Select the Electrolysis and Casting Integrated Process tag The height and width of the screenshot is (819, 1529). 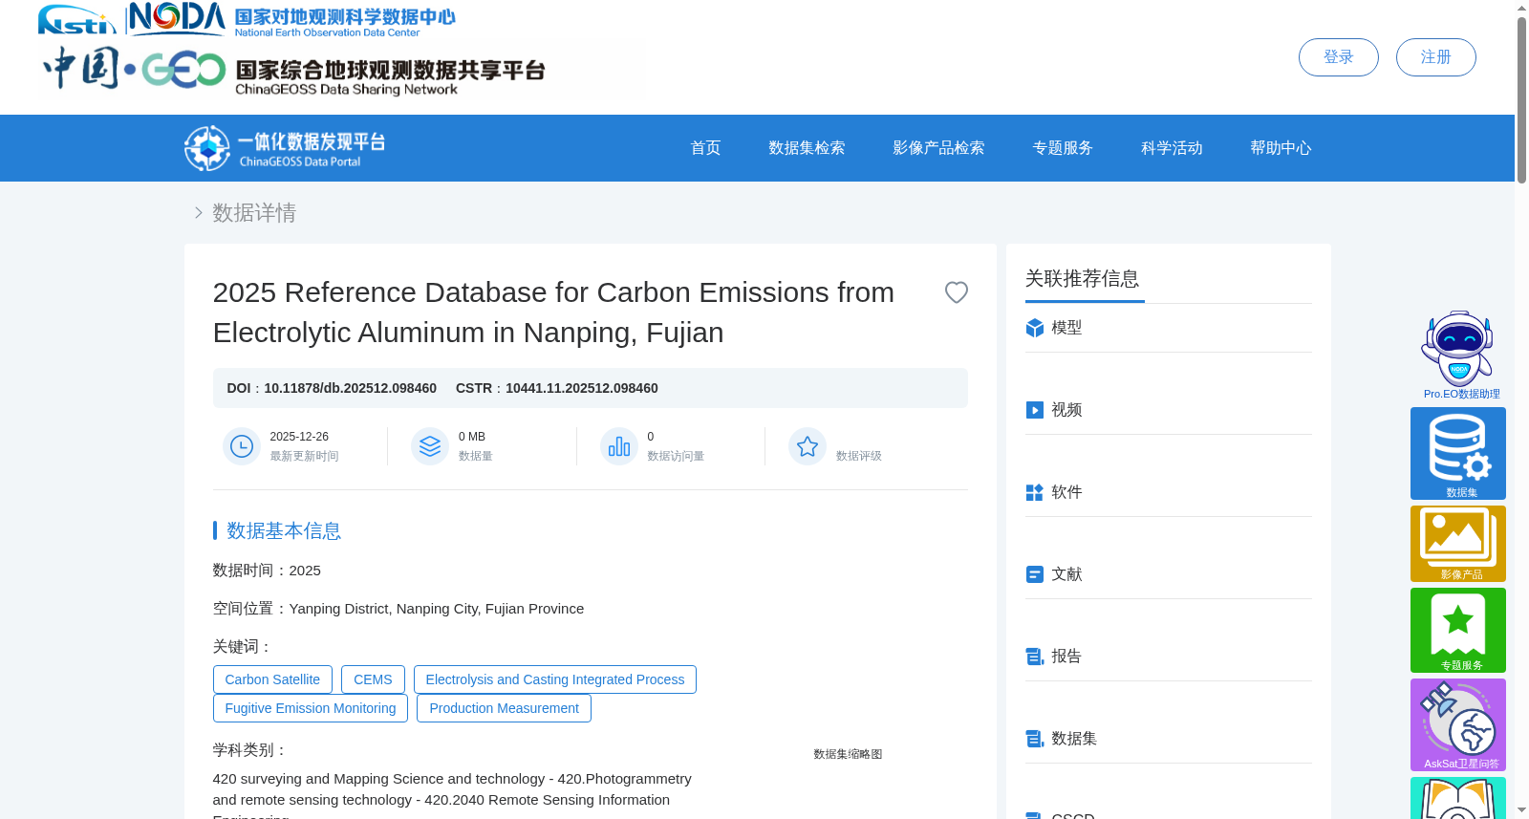coord(554,679)
